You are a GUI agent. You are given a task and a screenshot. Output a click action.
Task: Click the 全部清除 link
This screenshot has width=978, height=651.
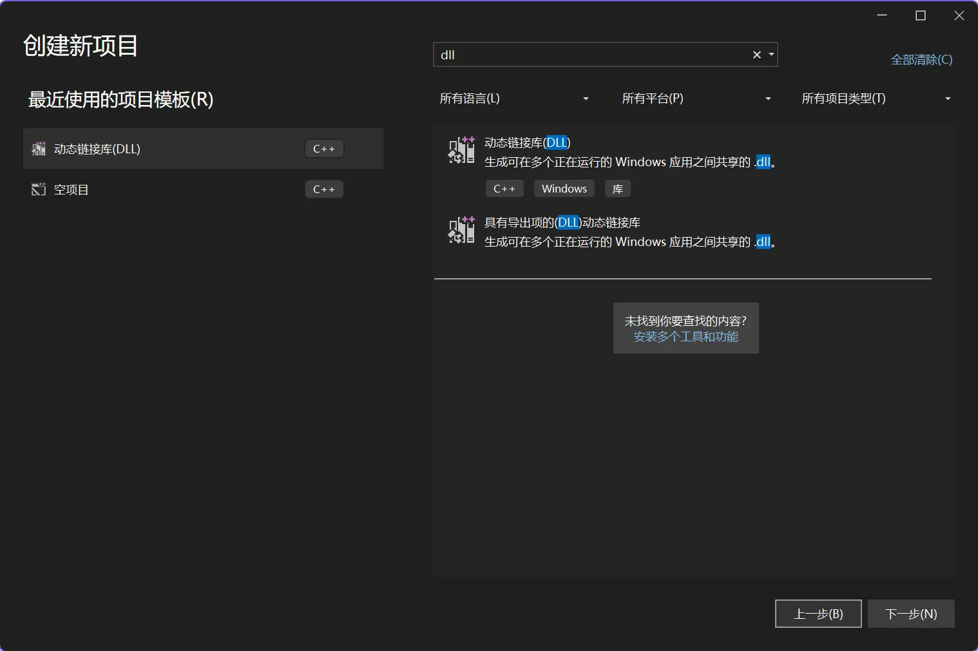coord(921,60)
